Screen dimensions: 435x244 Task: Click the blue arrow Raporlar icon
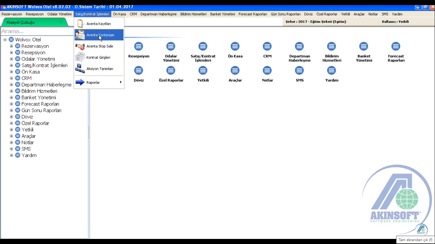pos(80,82)
